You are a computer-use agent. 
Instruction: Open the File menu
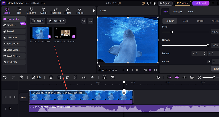pyautogui.click(x=27, y=3)
